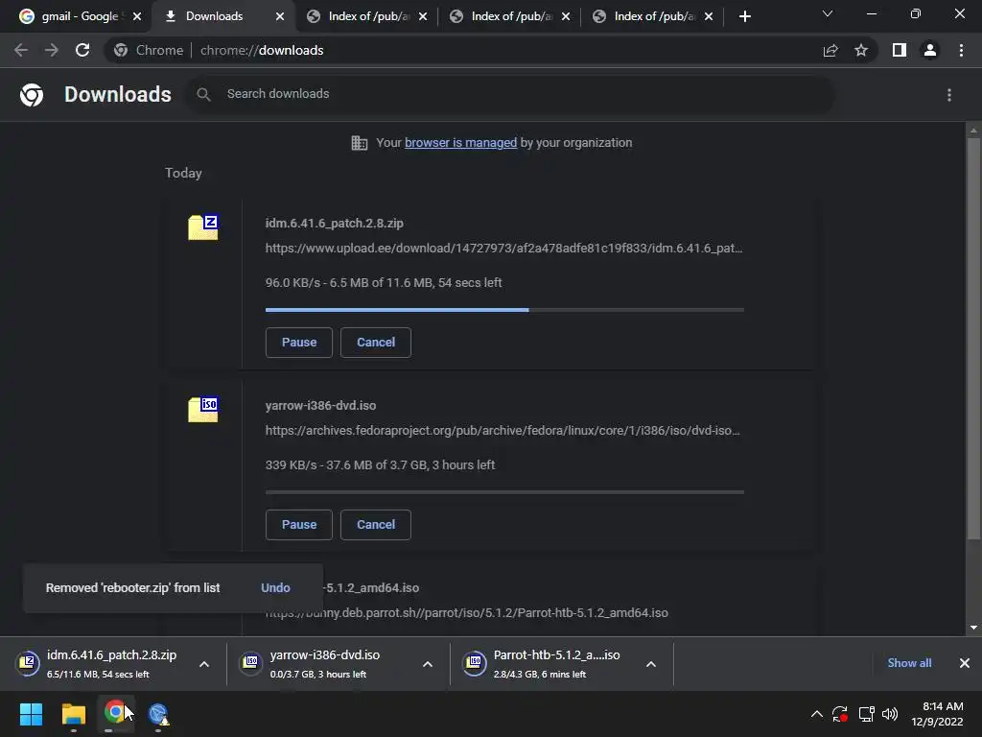This screenshot has height=737, width=982.
Task: Toggle the Chrome side panel
Action: (900, 50)
